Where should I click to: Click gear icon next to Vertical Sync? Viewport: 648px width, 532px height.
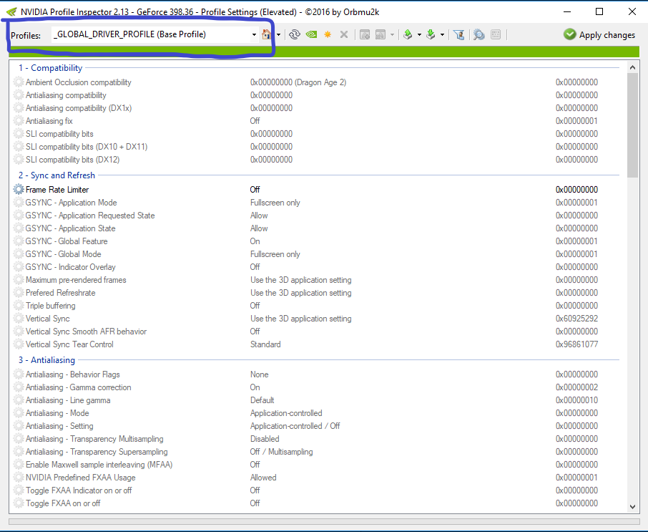click(x=19, y=319)
